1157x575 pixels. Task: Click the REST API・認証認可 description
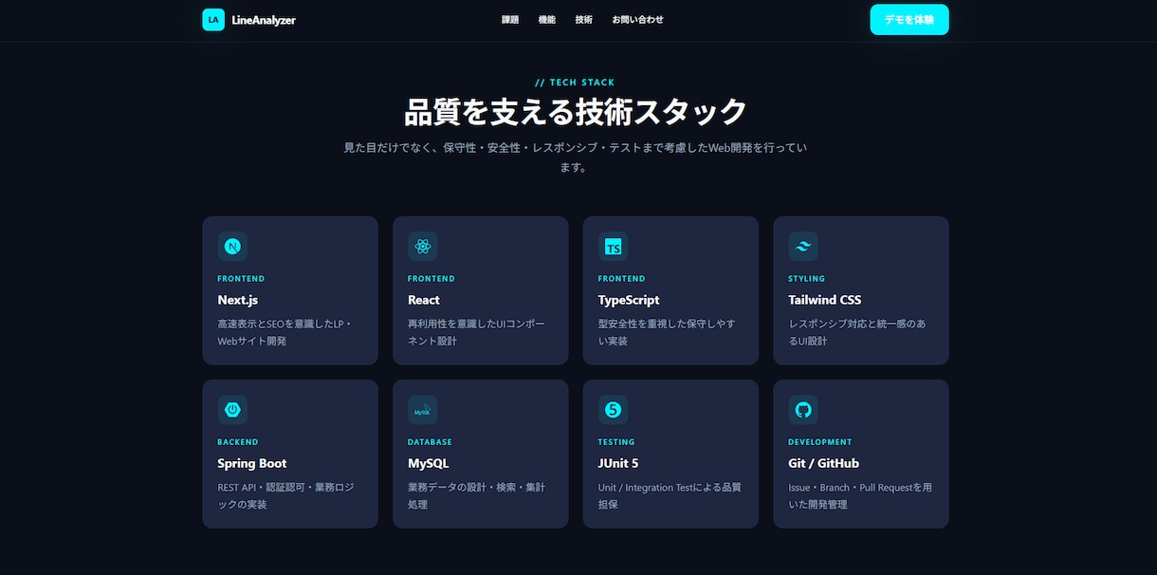[x=285, y=495]
